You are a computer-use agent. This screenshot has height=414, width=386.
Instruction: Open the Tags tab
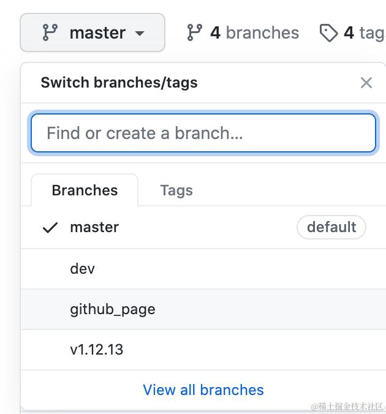pos(176,190)
